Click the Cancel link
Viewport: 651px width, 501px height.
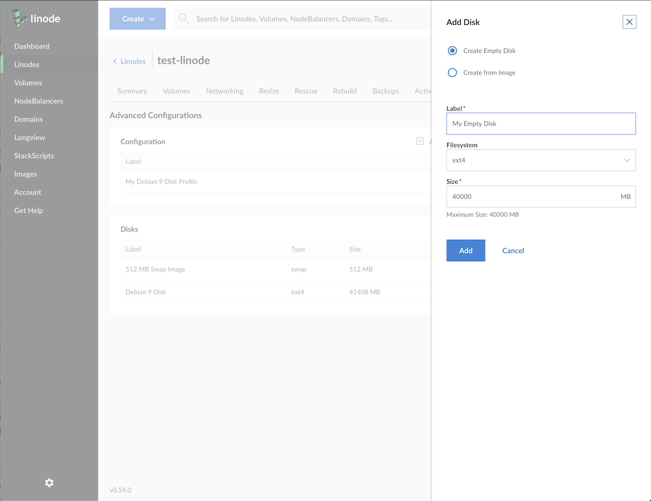(x=513, y=251)
